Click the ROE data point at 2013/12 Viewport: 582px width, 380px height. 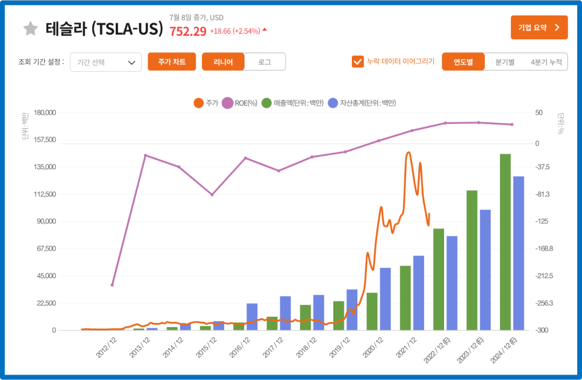[146, 155]
